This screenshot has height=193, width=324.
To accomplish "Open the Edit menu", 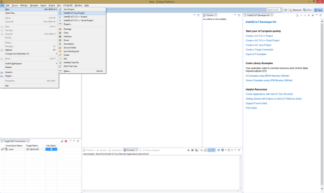I will (x=8, y=6).
